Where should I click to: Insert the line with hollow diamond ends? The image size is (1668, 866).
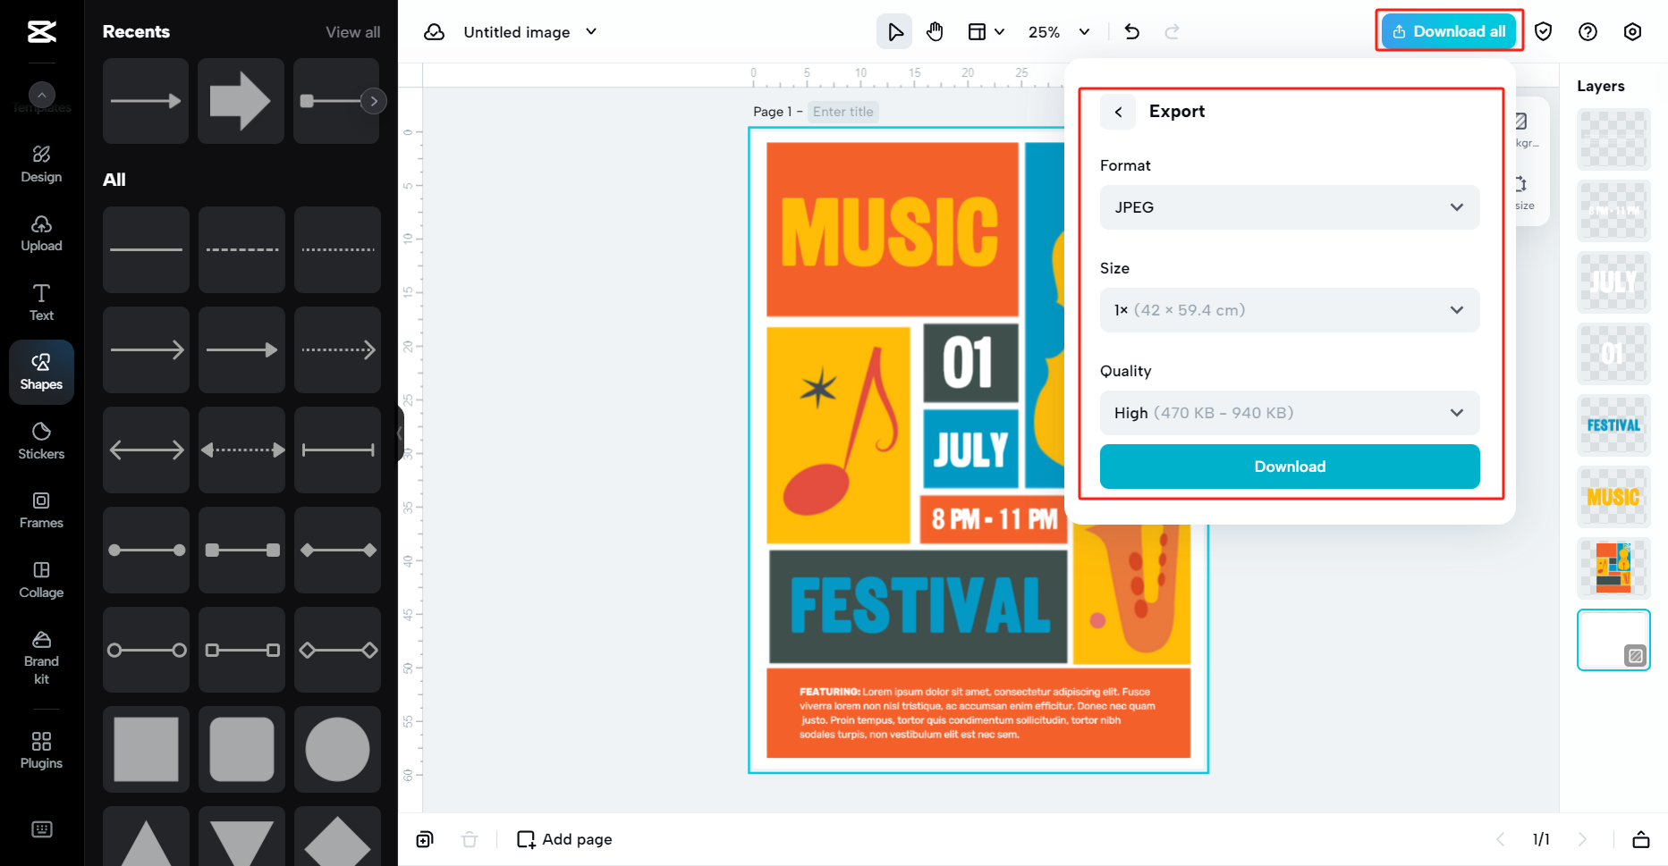point(337,650)
